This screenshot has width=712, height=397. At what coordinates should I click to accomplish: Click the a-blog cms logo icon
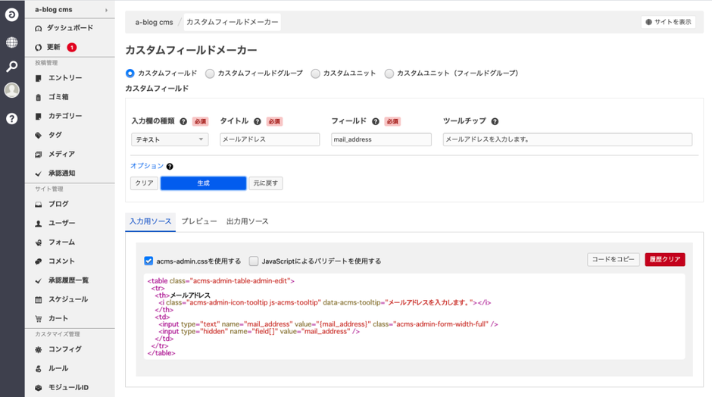(11, 14)
